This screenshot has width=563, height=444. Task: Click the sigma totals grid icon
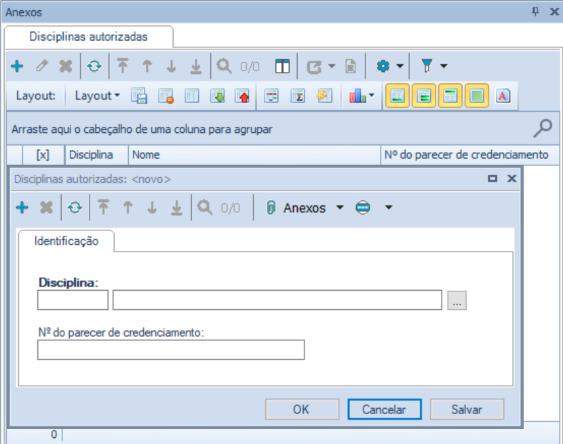click(x=298, y=96)
